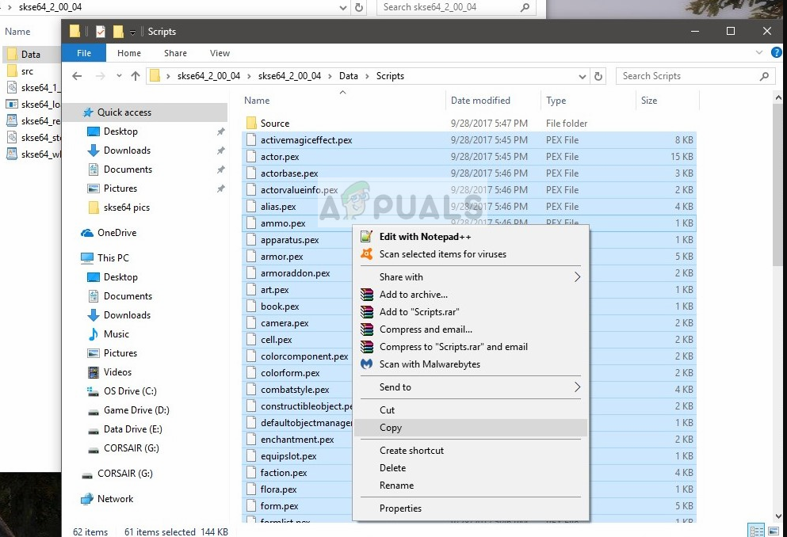The width and height of the screenshot is (787, 537).
Task: Open the Home ribbon tab
Action: 129,53
